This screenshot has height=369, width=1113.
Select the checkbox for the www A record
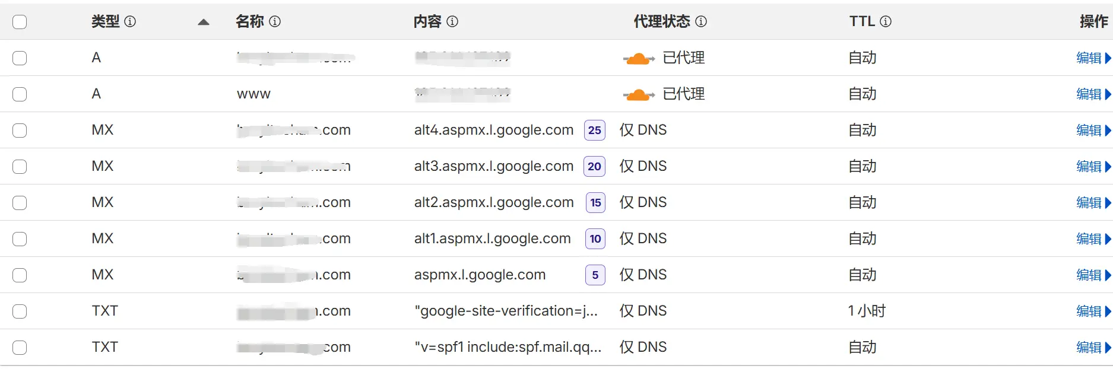tap(20, 94)
